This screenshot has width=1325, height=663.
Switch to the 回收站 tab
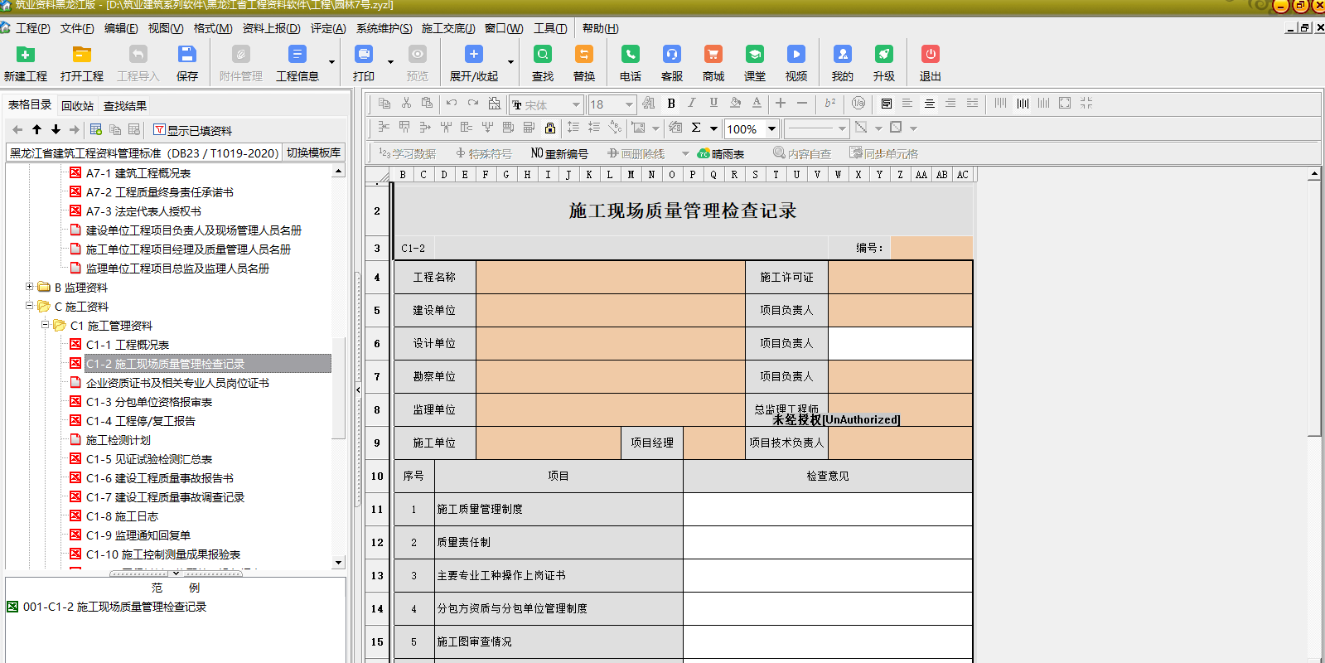[x=77, y=106]
